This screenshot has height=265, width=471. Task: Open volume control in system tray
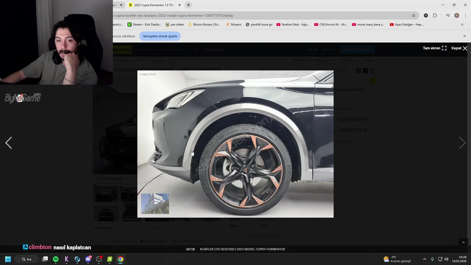point(446,259)
